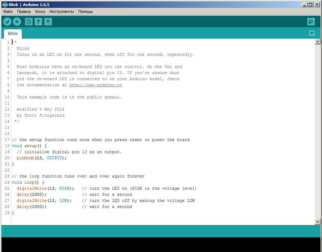Open the Правка menu
Screen dimensions: 322x252
[x=24, y=12]
